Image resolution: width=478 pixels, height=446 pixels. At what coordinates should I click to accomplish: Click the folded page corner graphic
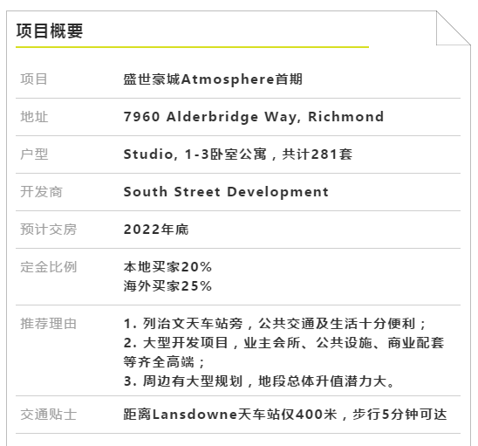(454, 28)
